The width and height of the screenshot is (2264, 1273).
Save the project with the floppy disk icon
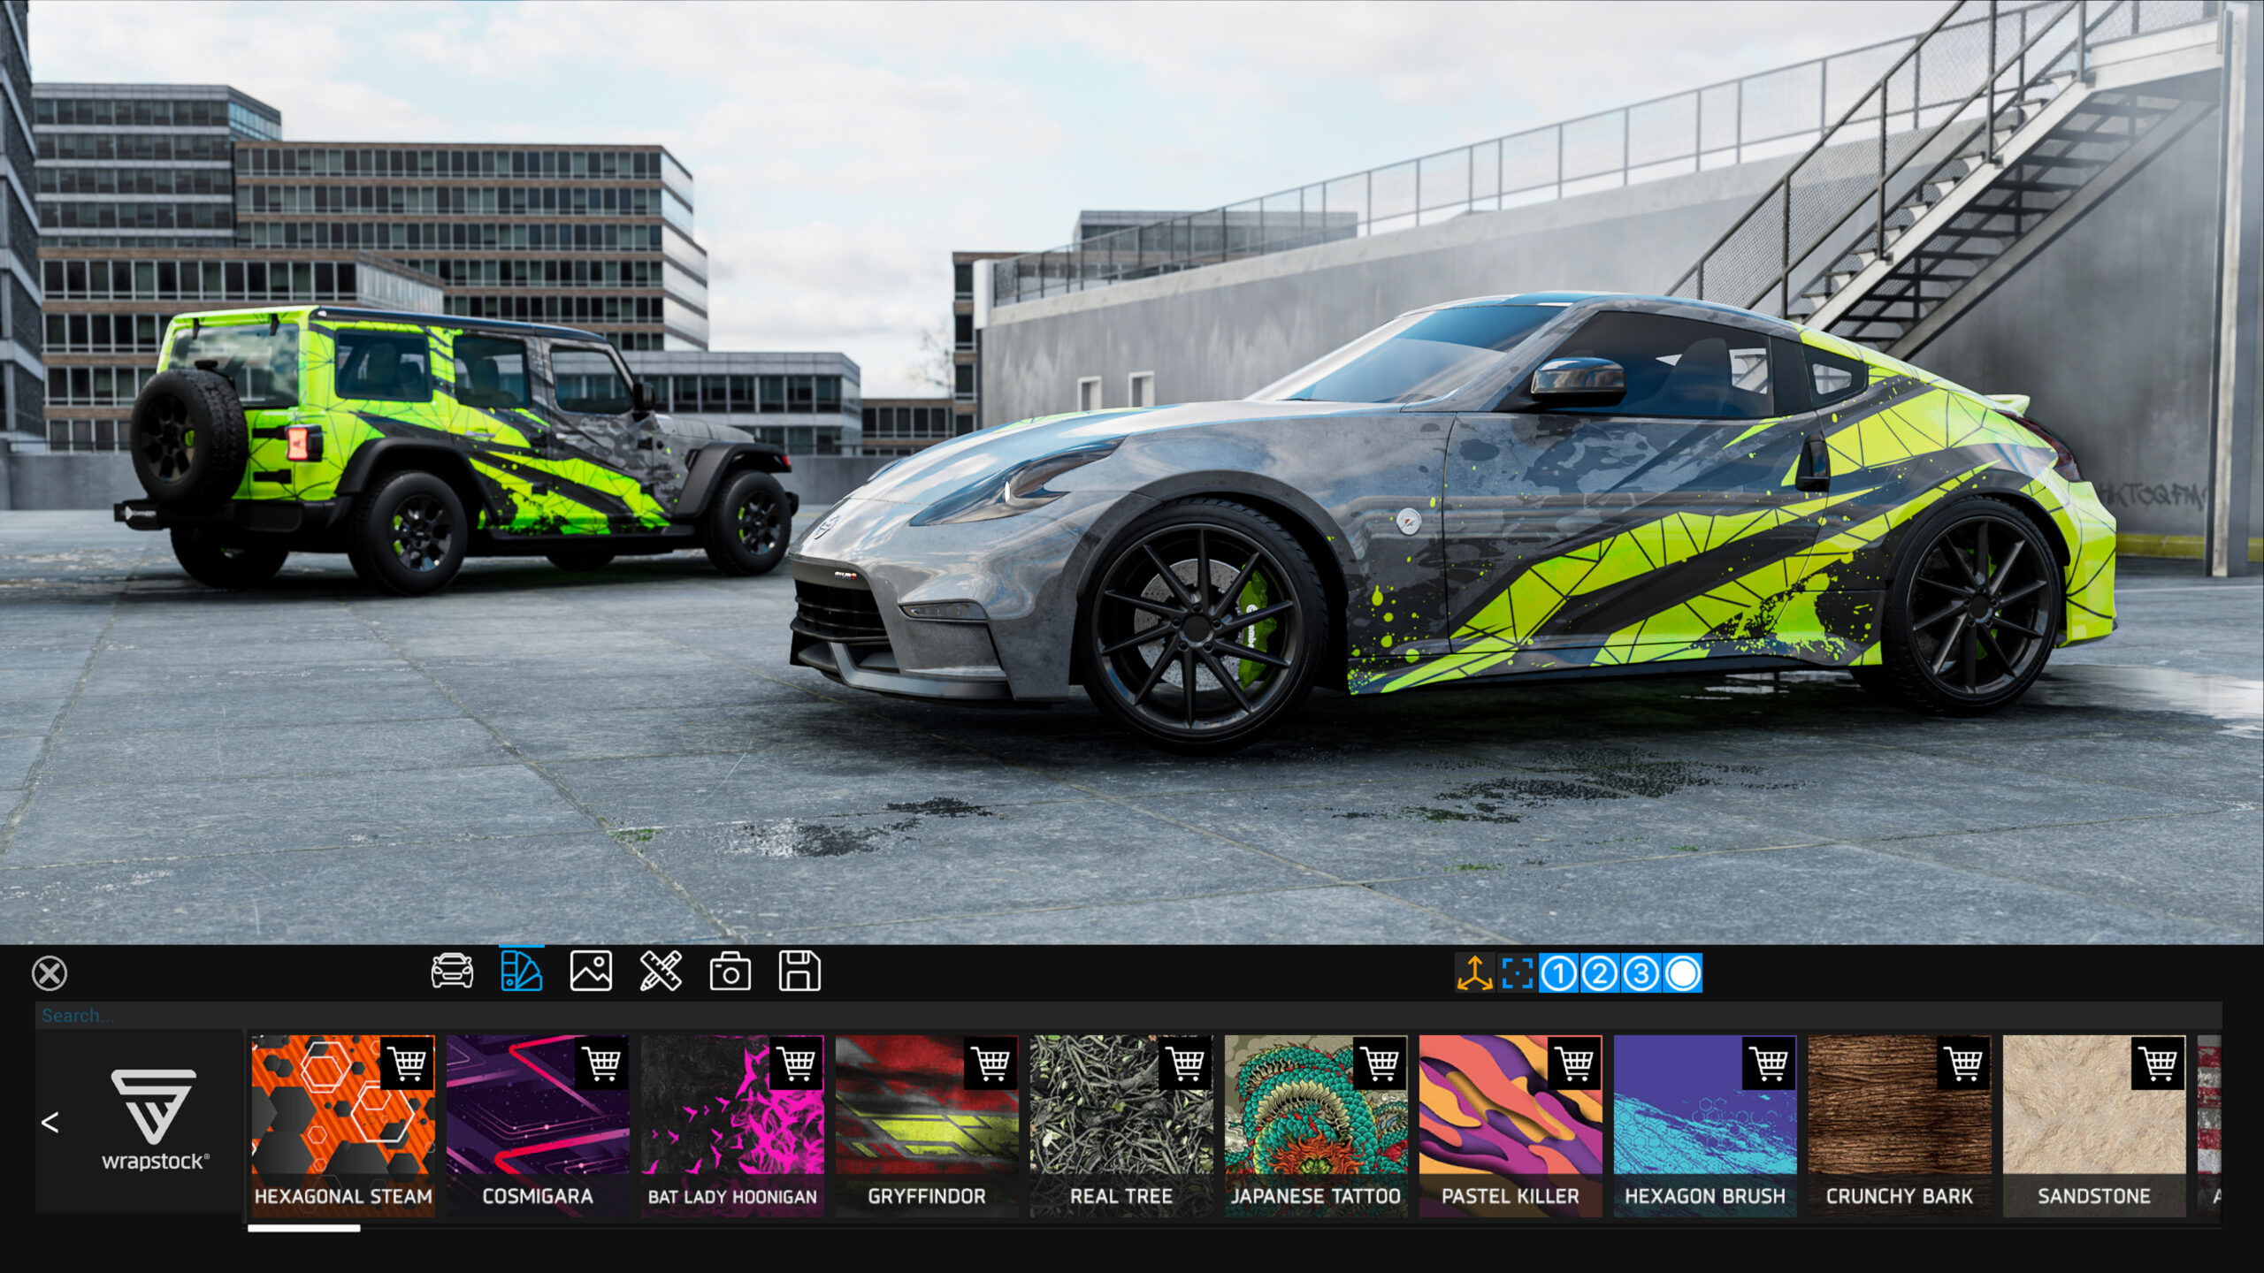click(x=799, y=972)
